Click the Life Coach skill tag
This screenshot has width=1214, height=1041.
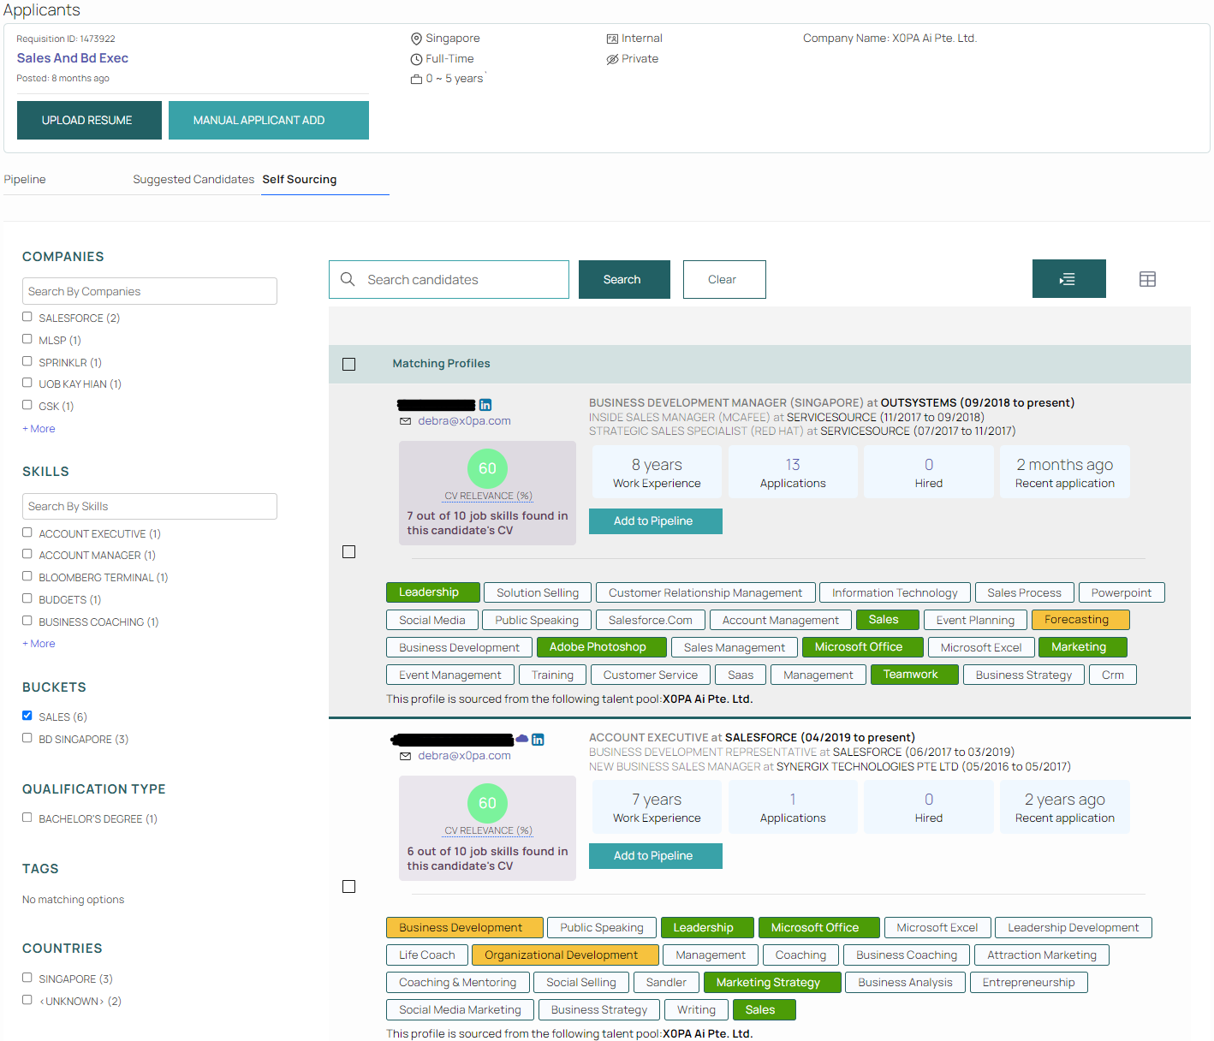tap(427, 955)
